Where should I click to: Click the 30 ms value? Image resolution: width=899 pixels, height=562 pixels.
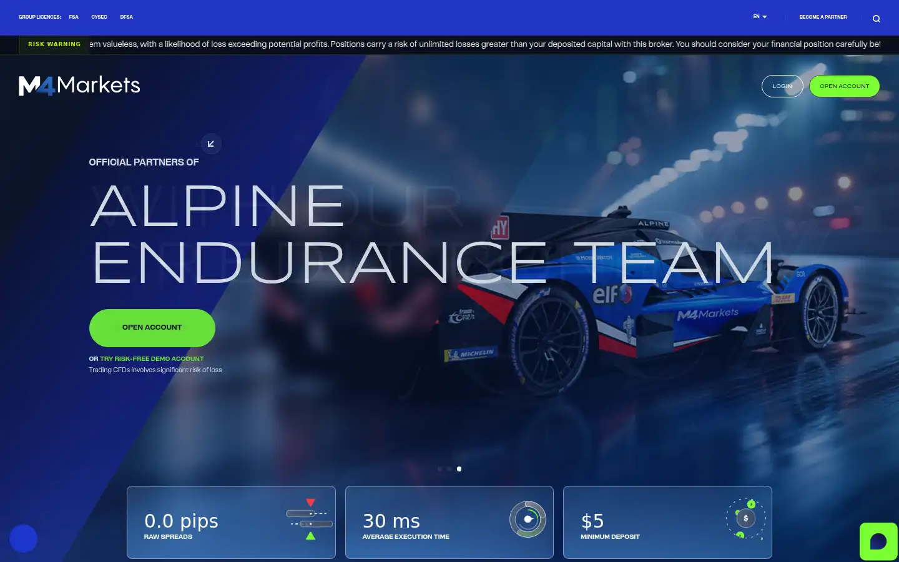(x=391, y=521)
